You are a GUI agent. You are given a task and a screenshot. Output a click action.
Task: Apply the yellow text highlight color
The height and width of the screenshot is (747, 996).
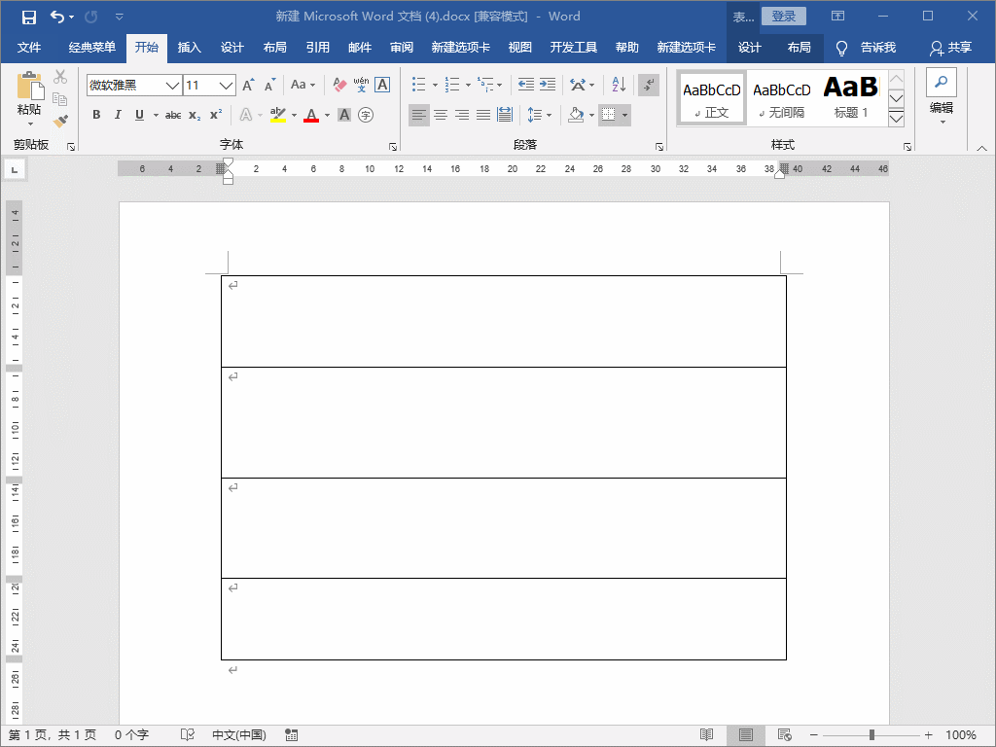point(277,115)
